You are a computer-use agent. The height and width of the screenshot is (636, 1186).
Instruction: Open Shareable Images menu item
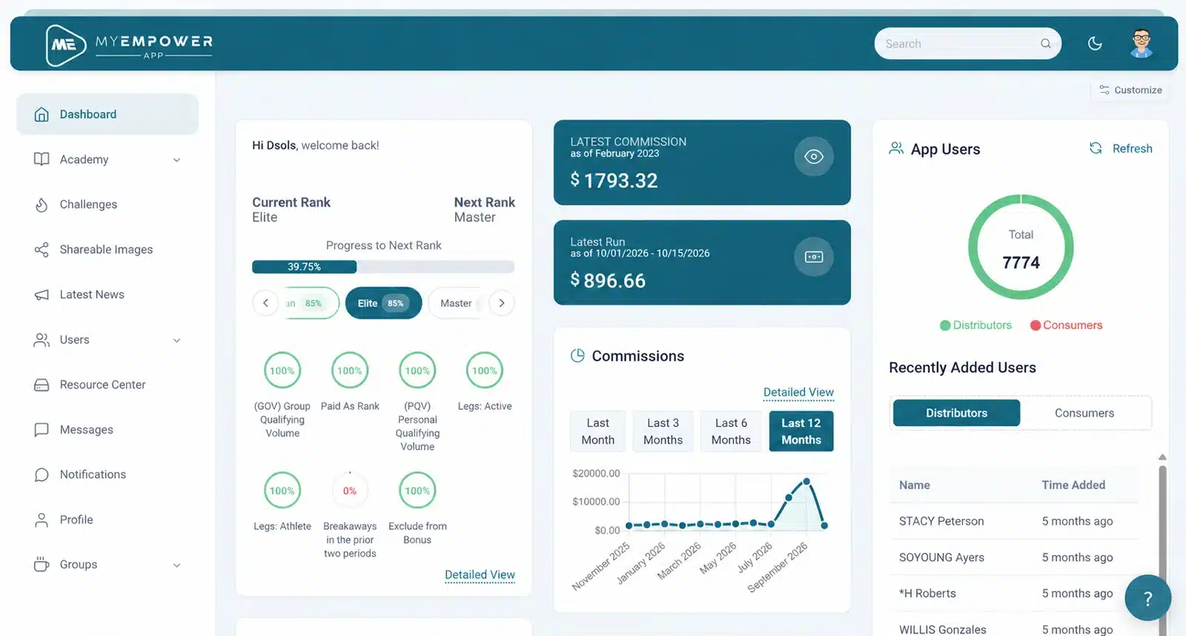tap(107, 250)
